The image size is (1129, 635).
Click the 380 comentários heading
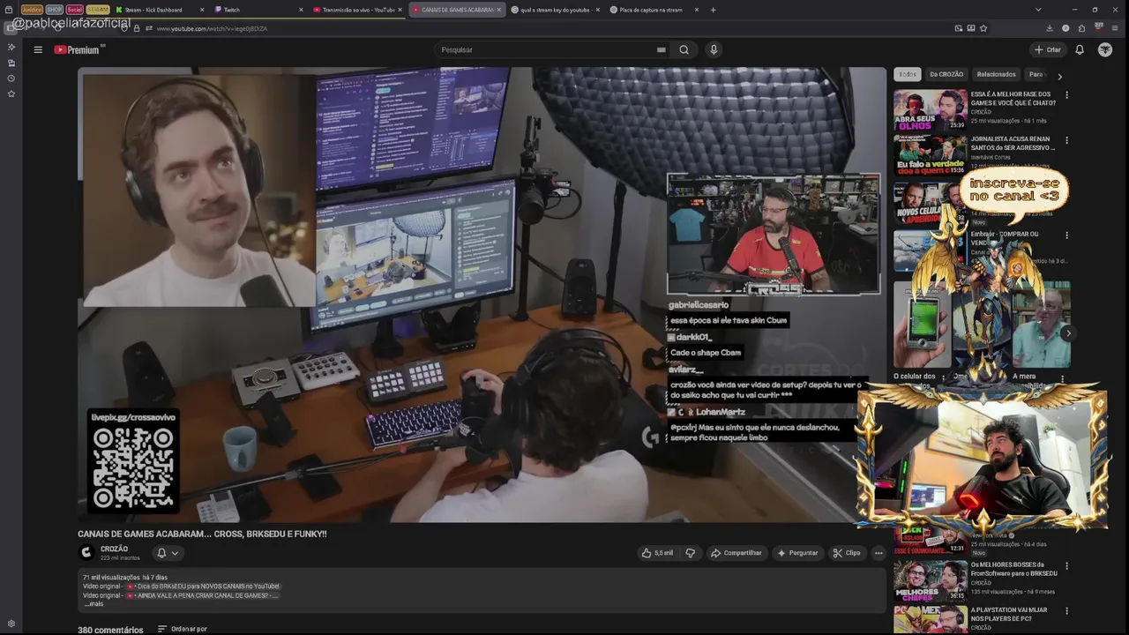coord(110,630)
